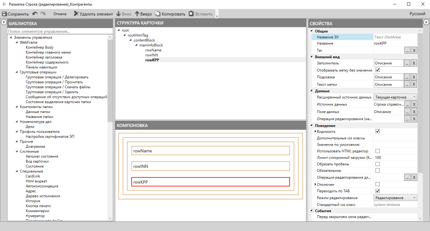The width and height of the screenshot is (430, 231).
Task: Collapse the Внешний вид properties section
Action: pos(311,57)
